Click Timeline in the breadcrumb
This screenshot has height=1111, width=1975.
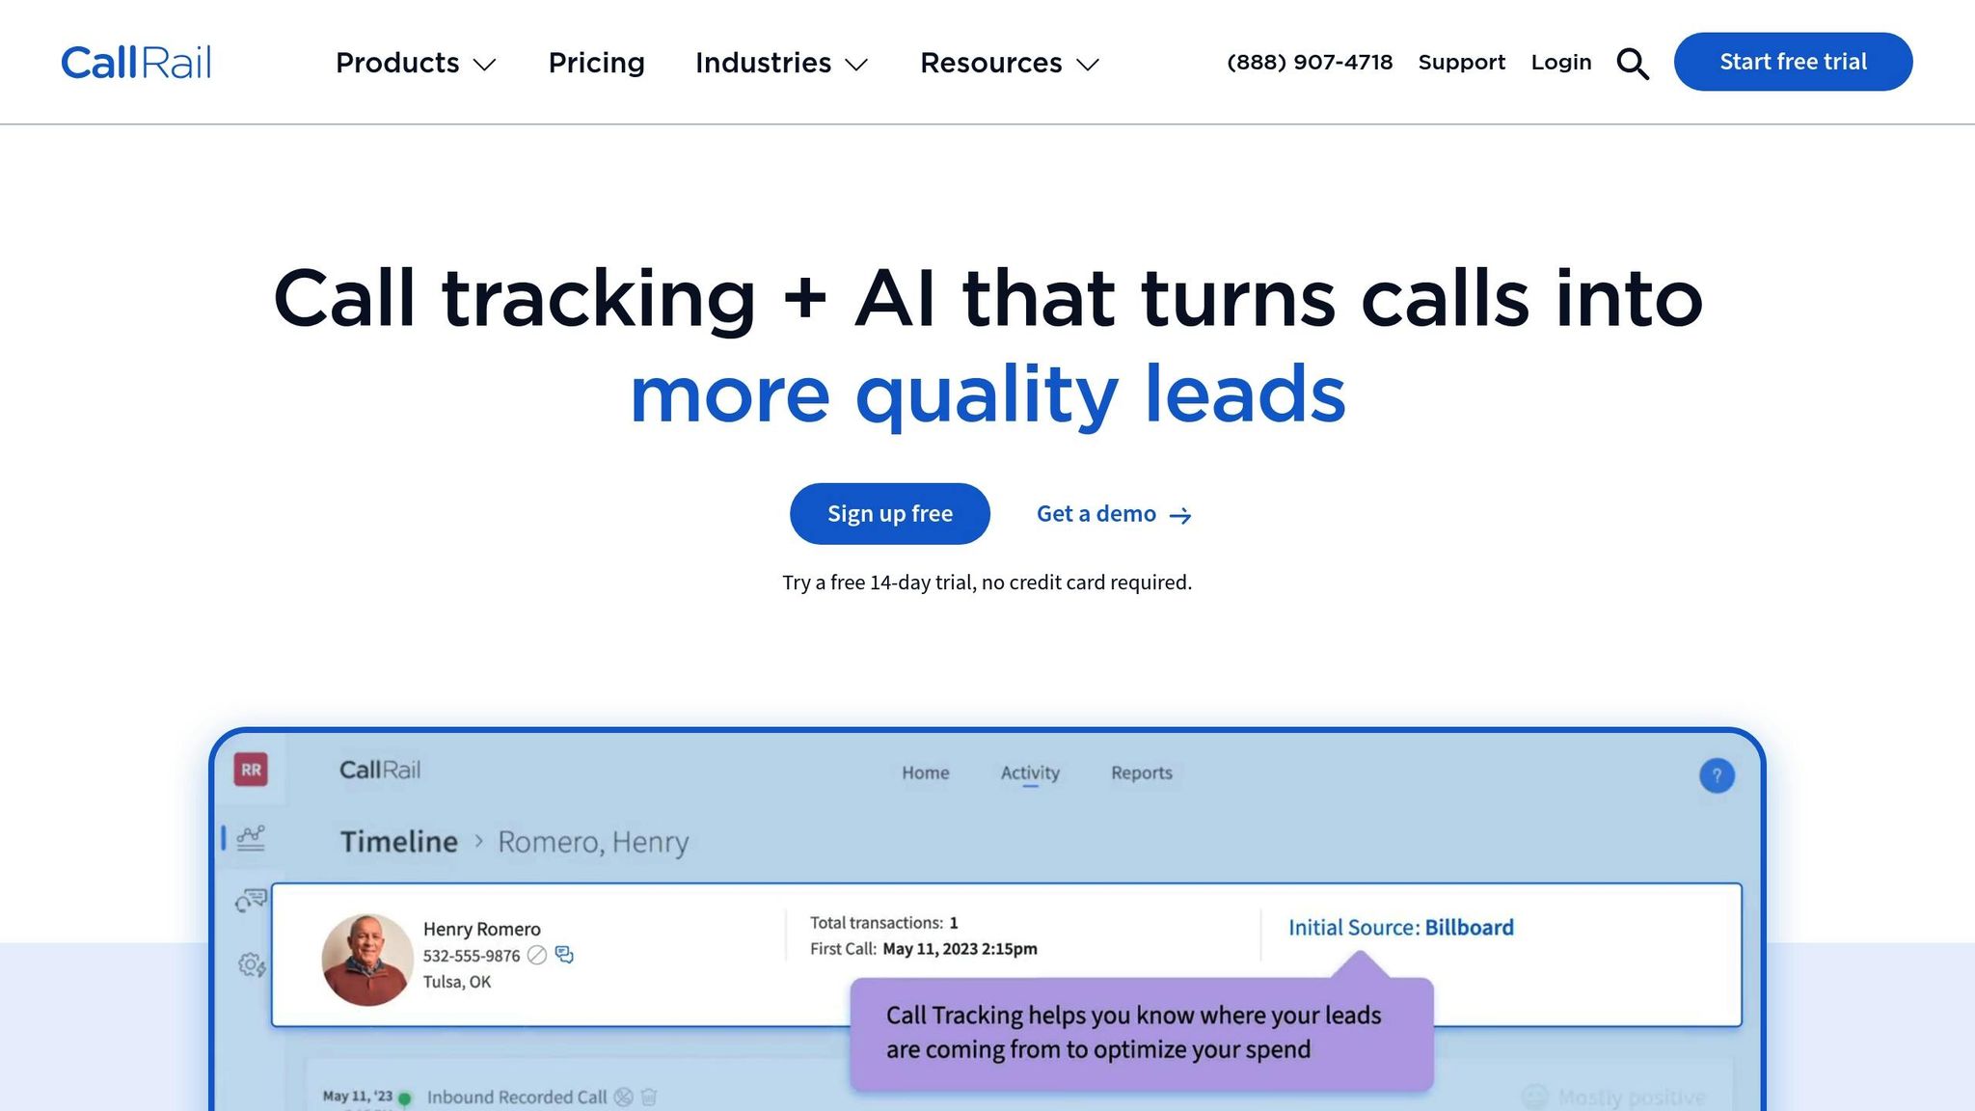399,842
